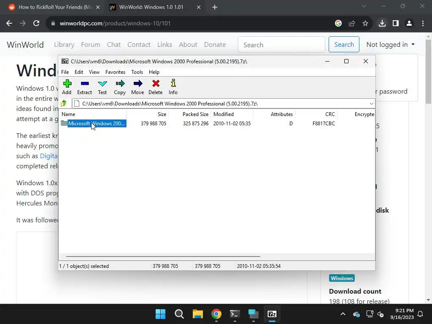Click Chrome's forward arrow

[x=23, y=24]
